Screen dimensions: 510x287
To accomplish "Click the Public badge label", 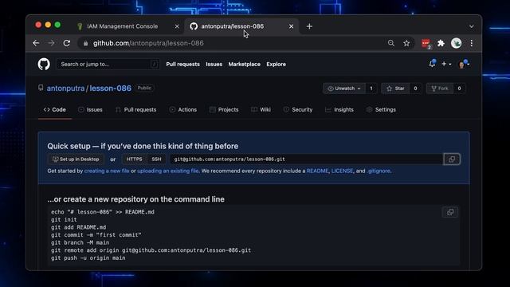I will [144, 88].
